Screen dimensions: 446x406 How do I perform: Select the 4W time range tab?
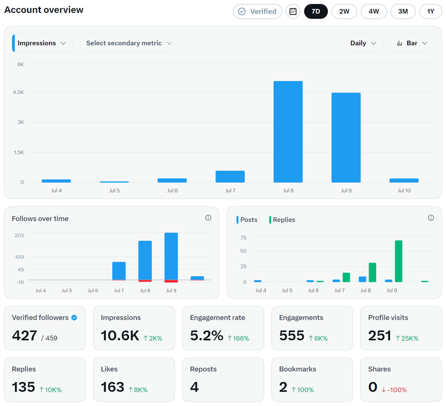coord(374,12)
